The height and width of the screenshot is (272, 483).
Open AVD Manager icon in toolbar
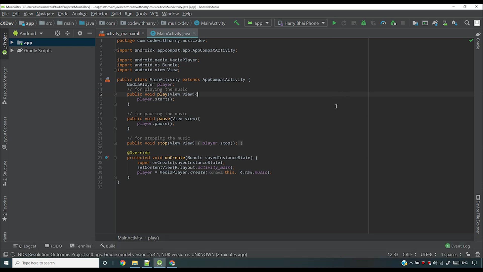(445, 23)
